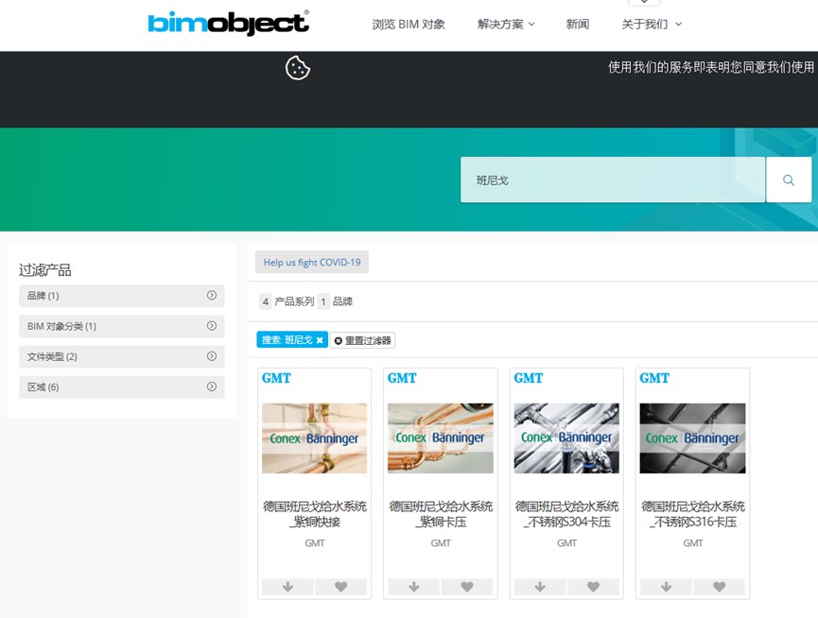818x618 pixels.
Task: Click the search magnifier button
Action: coord(788,180)
